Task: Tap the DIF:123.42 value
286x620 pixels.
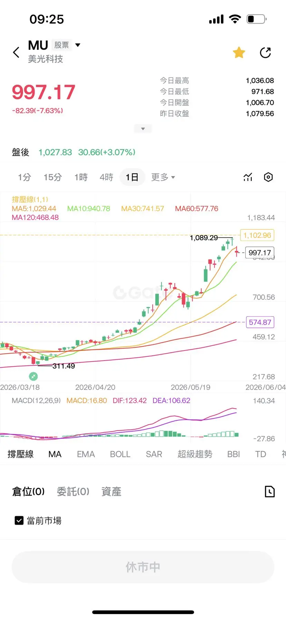Action: [130, 401]
